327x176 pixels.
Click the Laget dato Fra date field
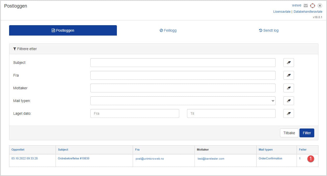click(135, 113)
